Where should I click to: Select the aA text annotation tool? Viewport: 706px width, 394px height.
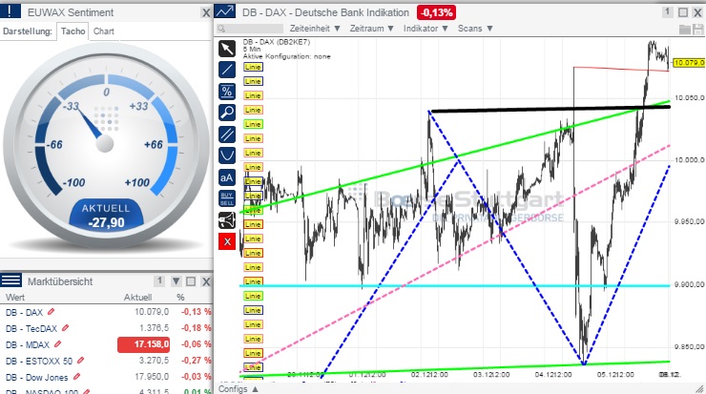coord(227,177)
